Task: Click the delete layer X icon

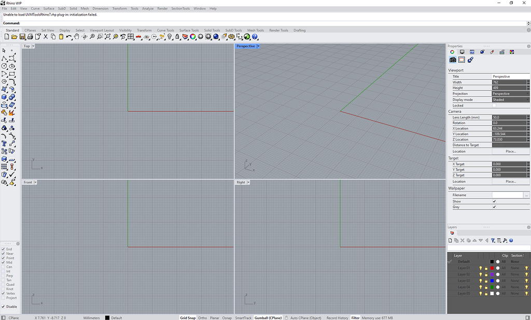Action: [x=462, y=240]
